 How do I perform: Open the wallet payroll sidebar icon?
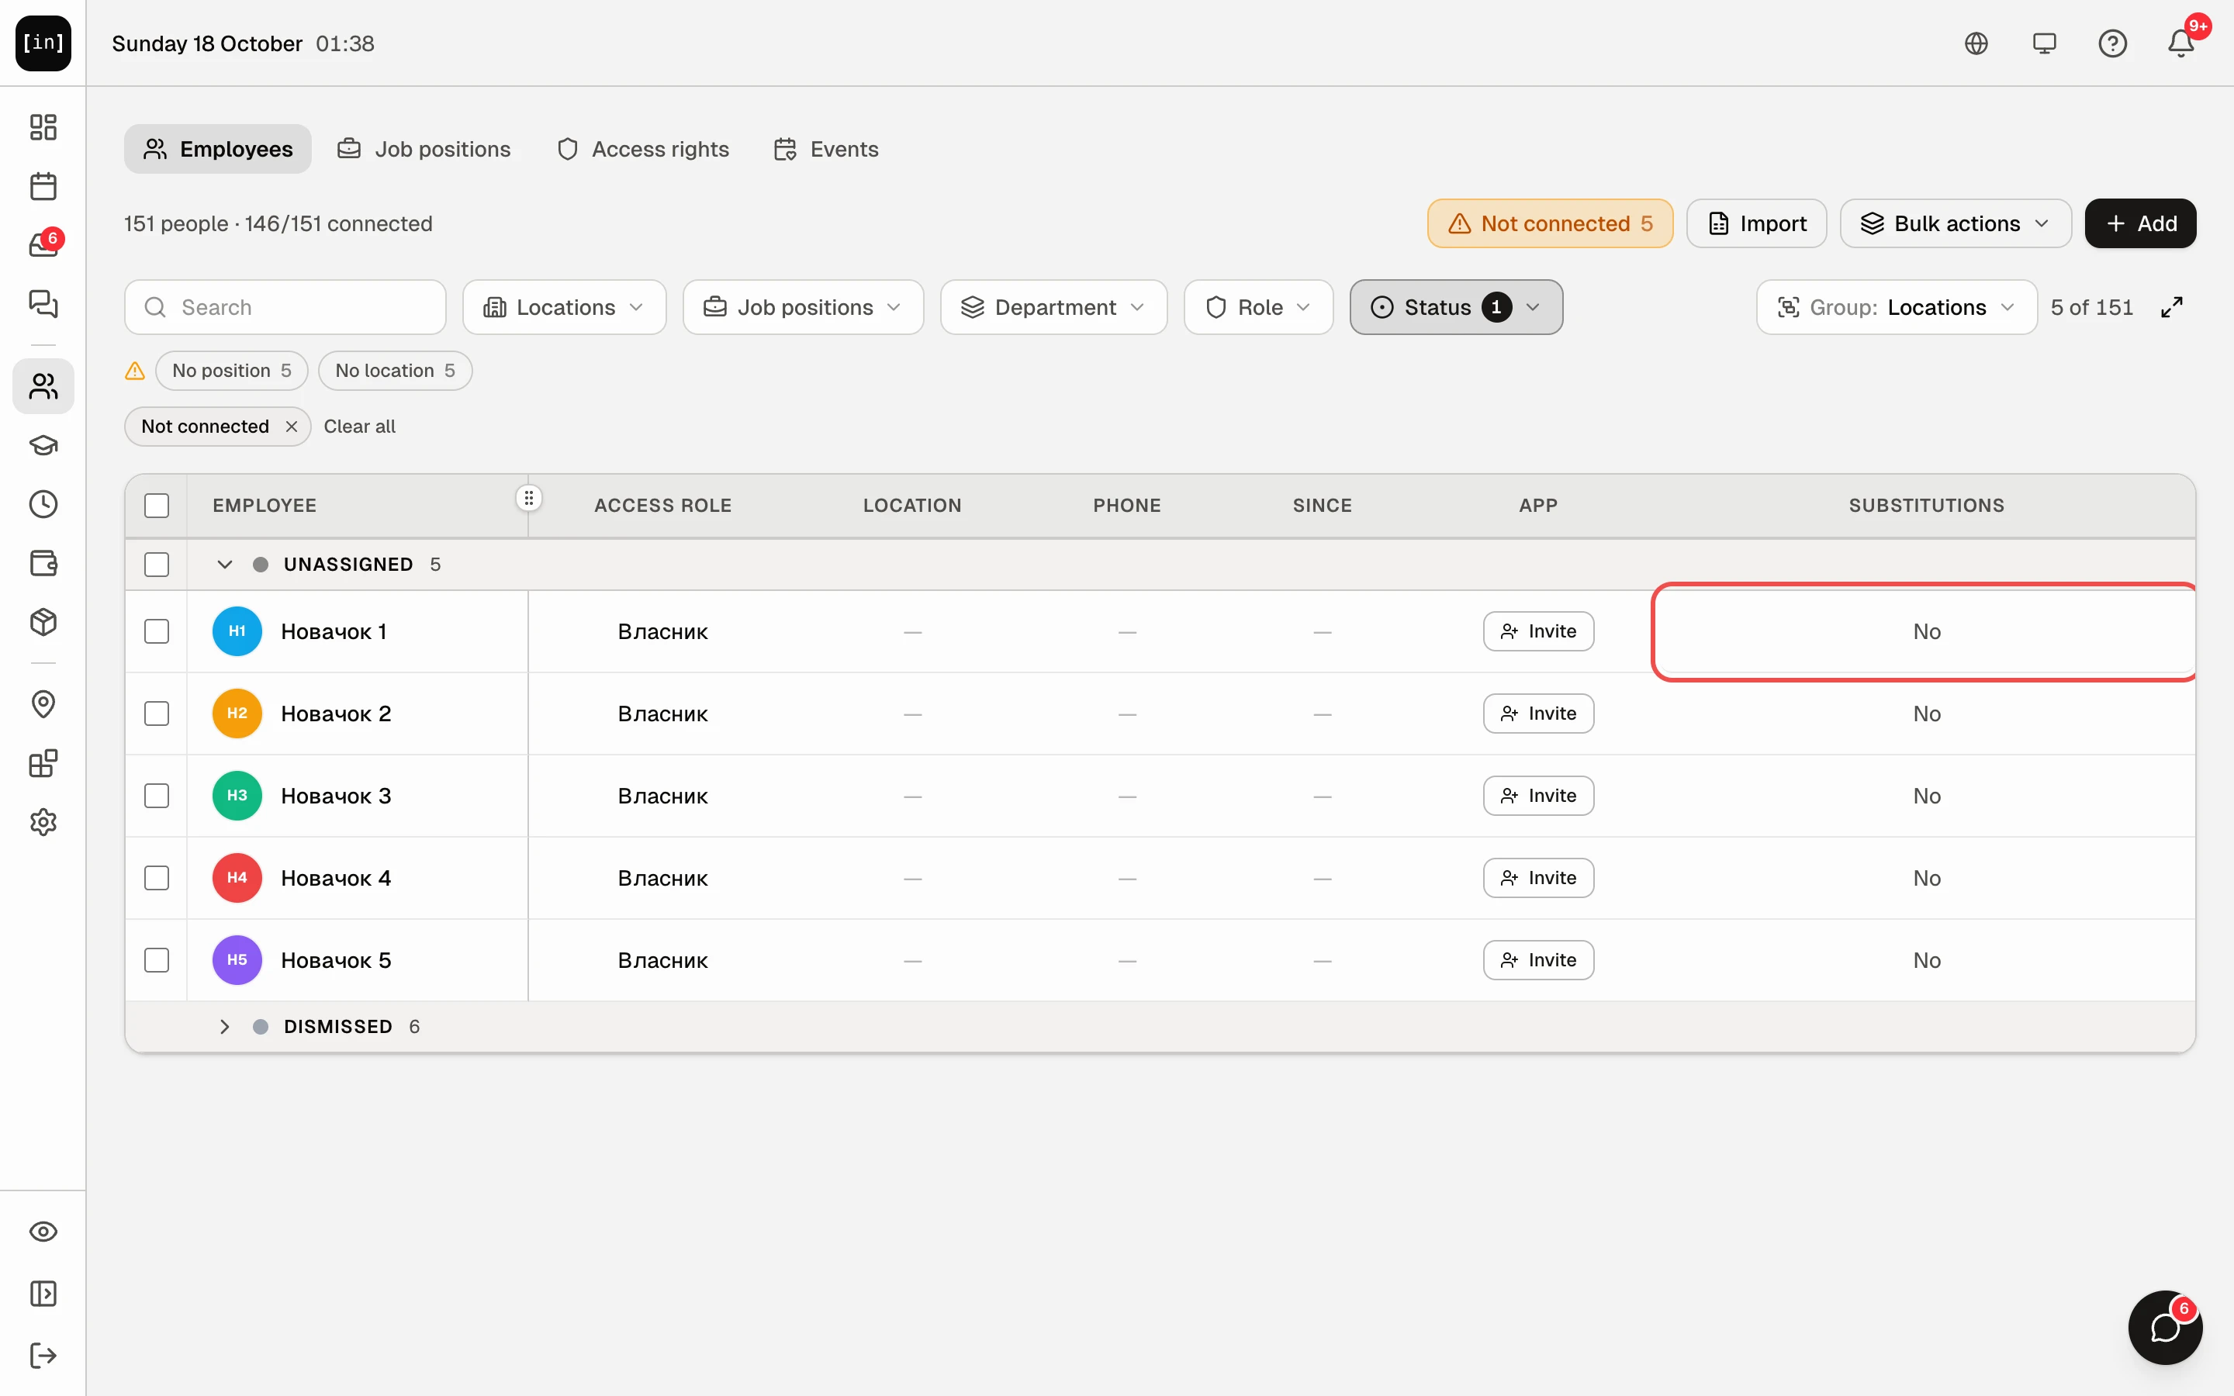43,563
